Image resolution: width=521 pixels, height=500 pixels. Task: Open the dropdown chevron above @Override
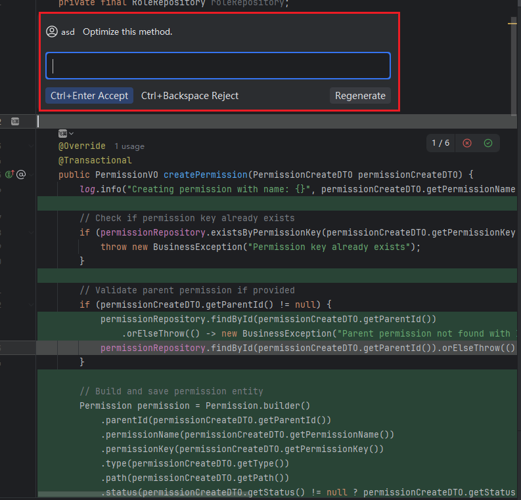coord(71,133)
